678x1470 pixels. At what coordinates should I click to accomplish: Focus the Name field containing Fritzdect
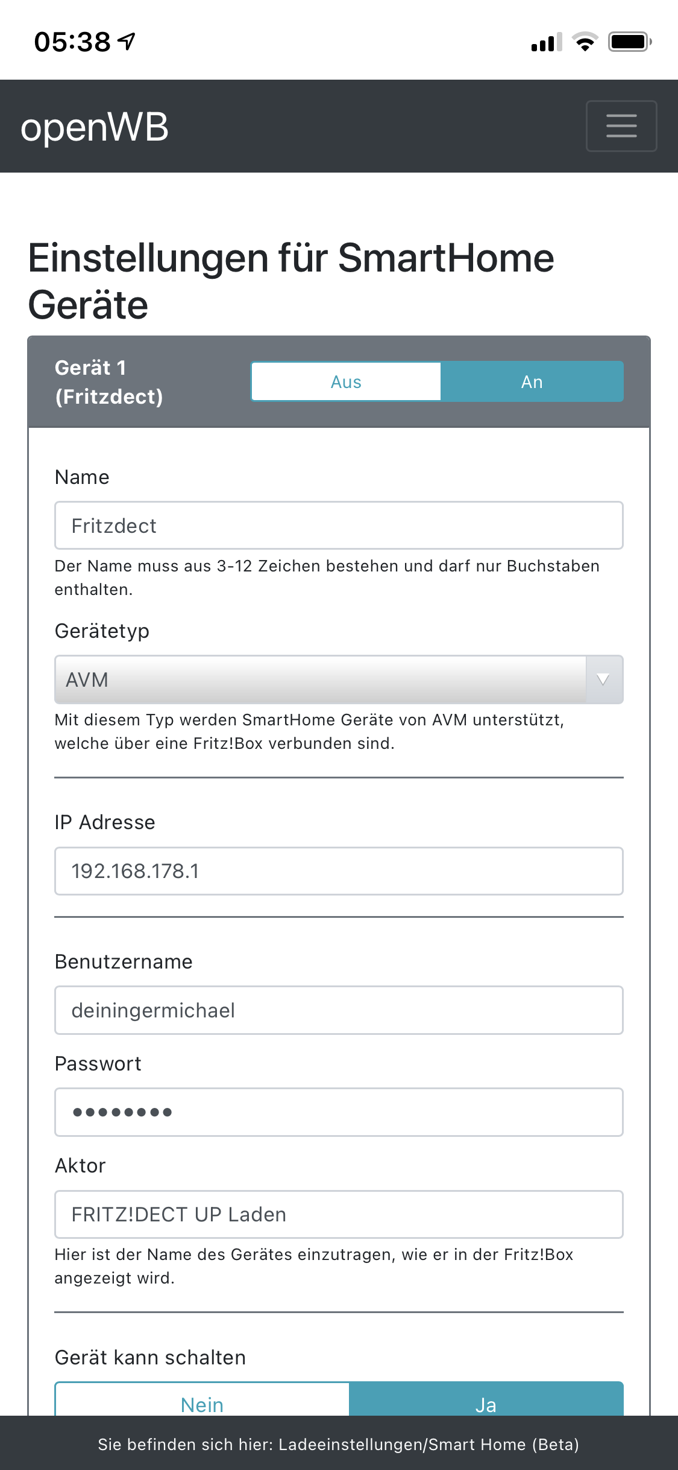tap(339, 526)
